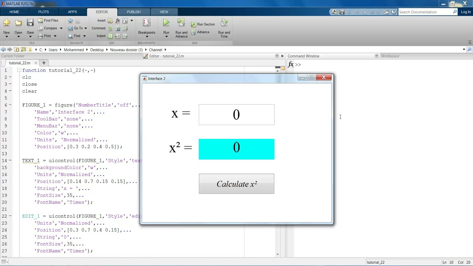
Task: Click the Find Files button
Action: [48, 21]
